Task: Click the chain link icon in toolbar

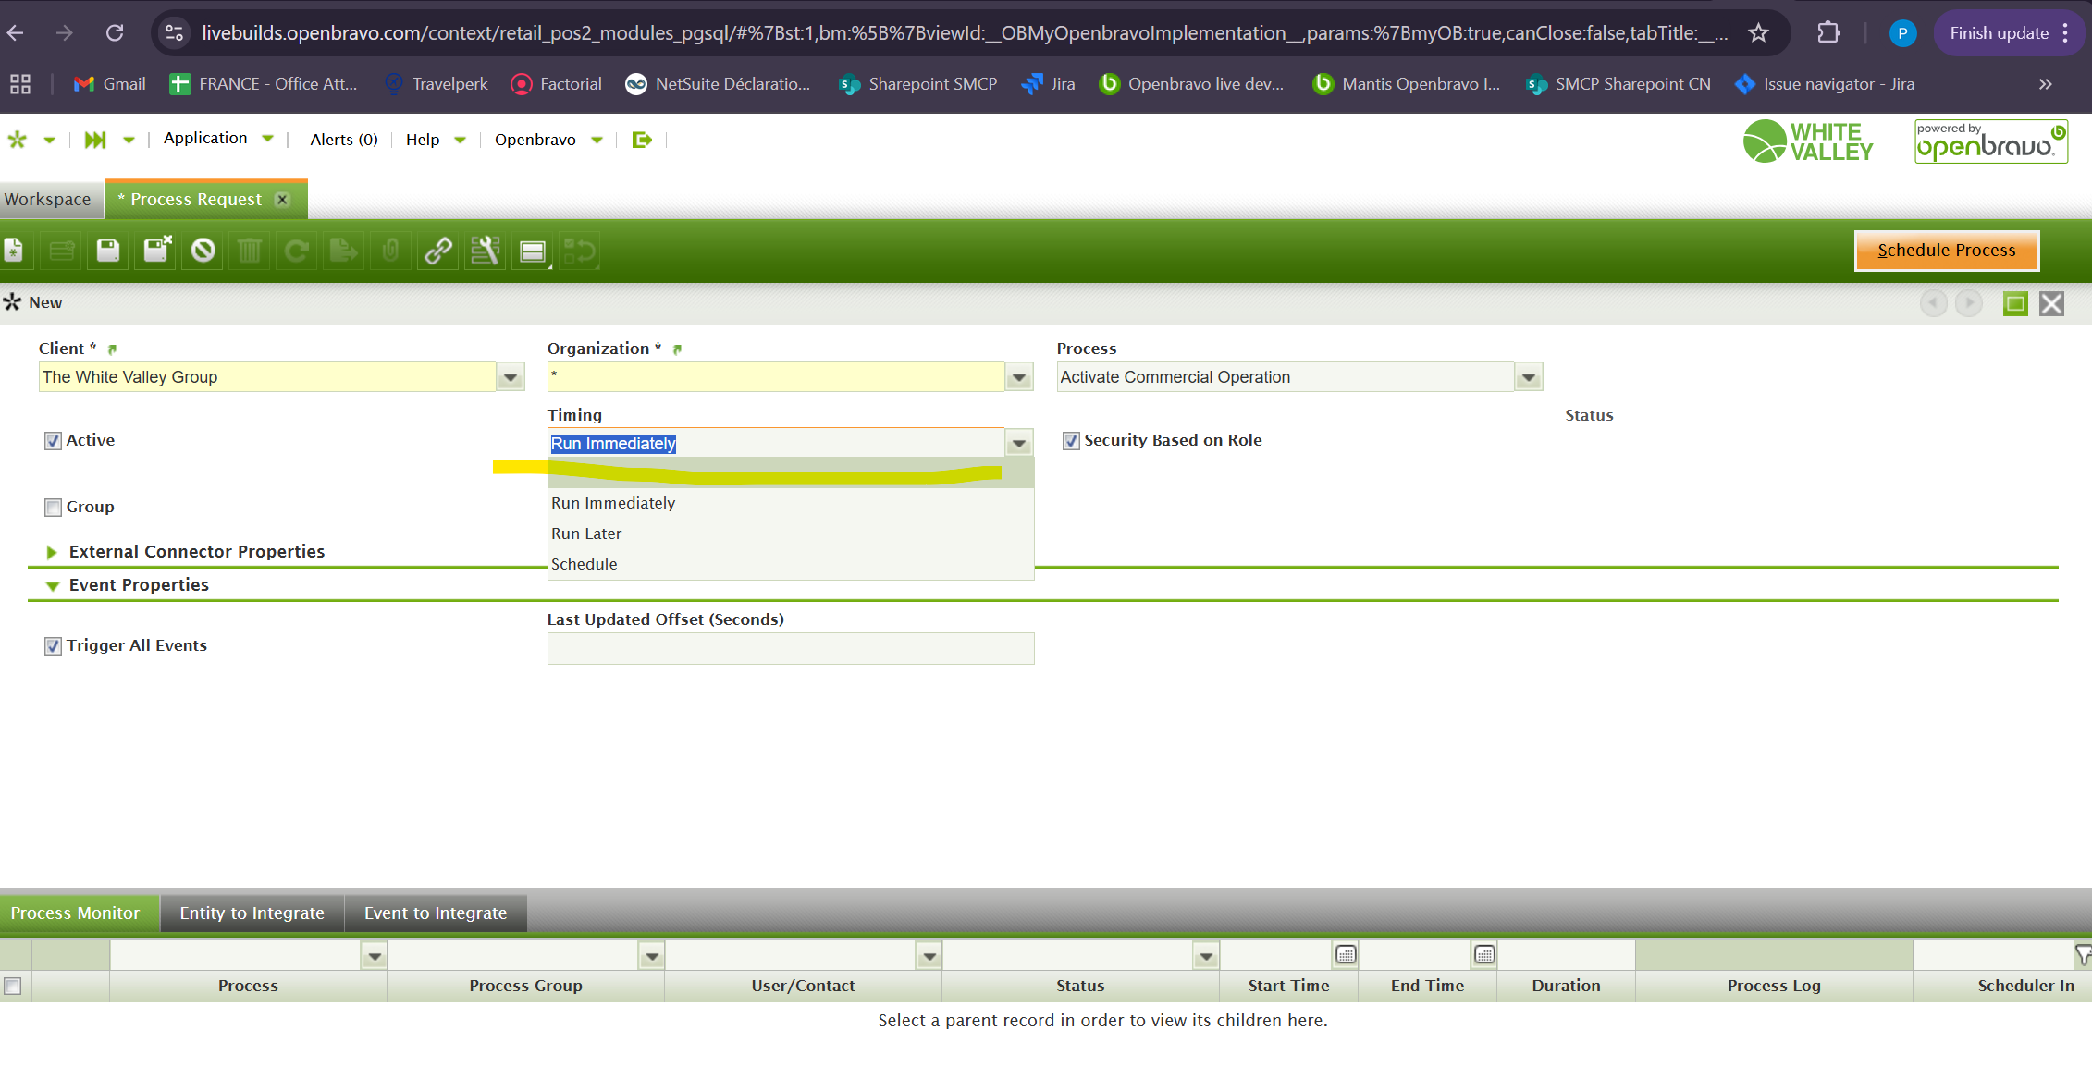Action: 437,251
